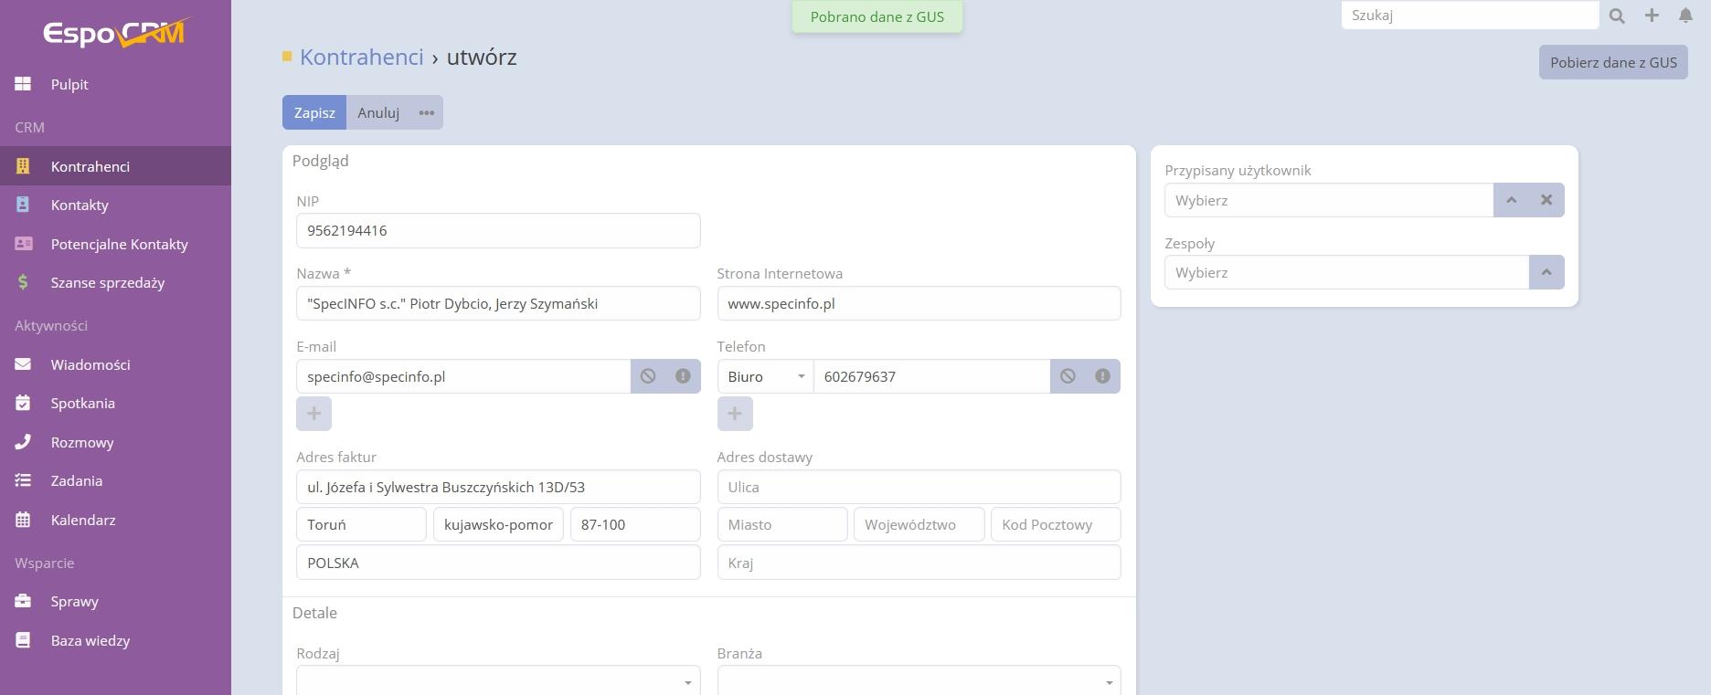The width and height of the screenshot is (1711, 695).
Task: Click the phone number field 602679637
Action: point(931,376)
